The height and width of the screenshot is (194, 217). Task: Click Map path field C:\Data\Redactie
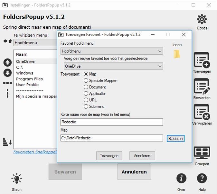coord(112,138)
